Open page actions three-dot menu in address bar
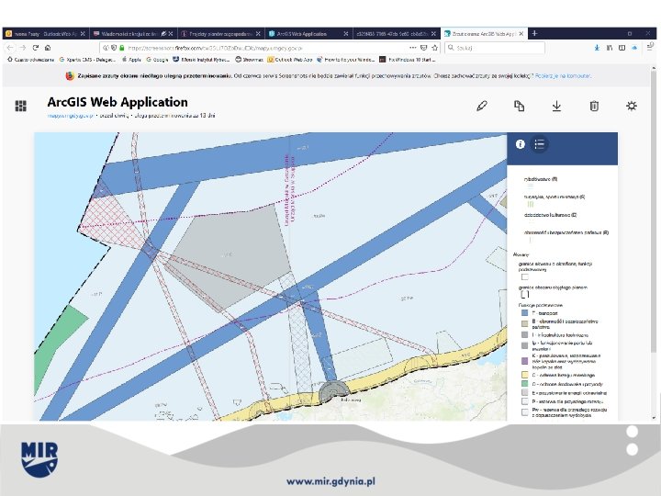 click(x=413, y=48)
